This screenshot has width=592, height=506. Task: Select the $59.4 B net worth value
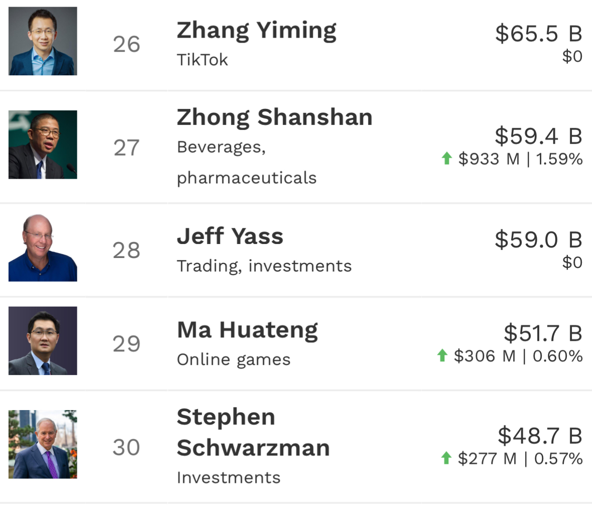539,136
